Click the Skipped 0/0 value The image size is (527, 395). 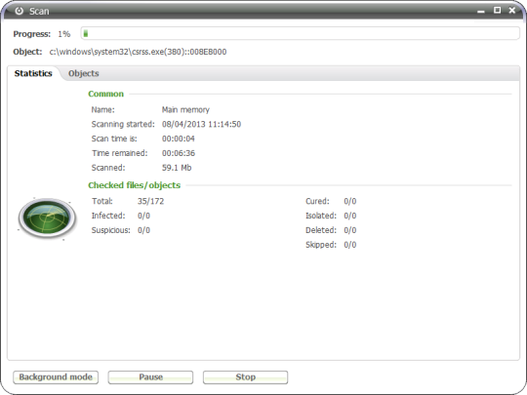350,245
